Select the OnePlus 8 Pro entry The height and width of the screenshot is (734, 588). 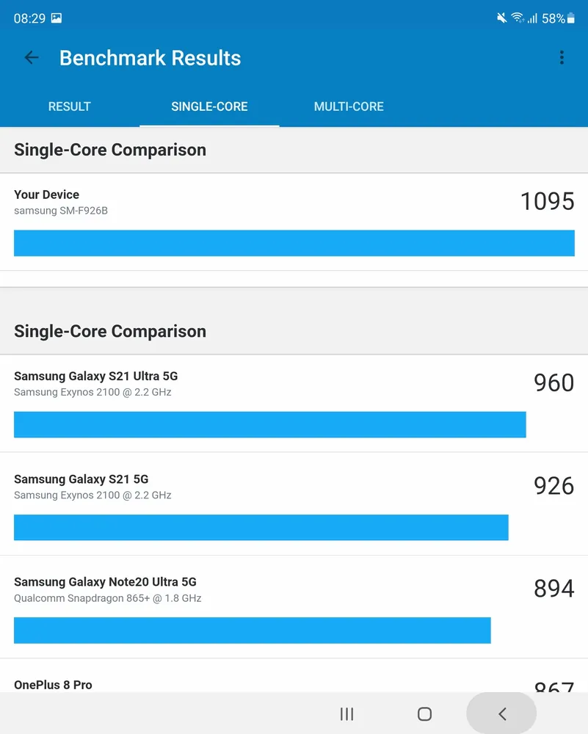(x=294, y=675)
